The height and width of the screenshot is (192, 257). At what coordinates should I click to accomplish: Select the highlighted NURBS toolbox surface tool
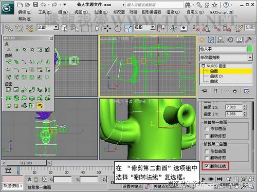tap(40, 106)
